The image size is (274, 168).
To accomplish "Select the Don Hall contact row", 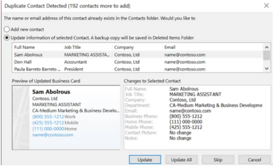I will click(138, 62).
